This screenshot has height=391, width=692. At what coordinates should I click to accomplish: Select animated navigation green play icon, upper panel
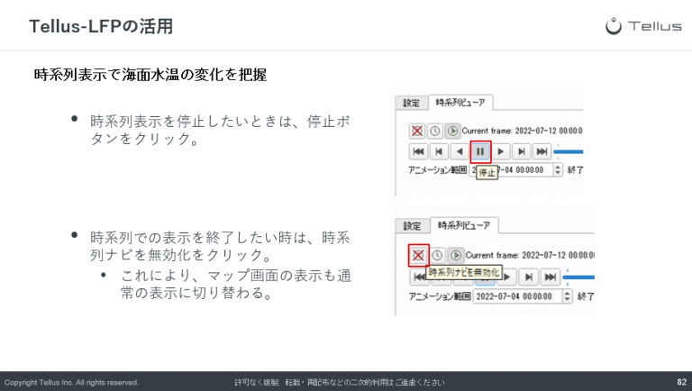(452, 131)
